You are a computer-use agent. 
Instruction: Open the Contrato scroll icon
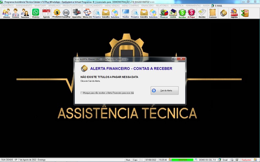tap(213, 13)
